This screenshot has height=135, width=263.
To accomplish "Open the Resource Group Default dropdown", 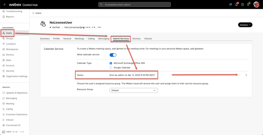I will pos(134,90).
